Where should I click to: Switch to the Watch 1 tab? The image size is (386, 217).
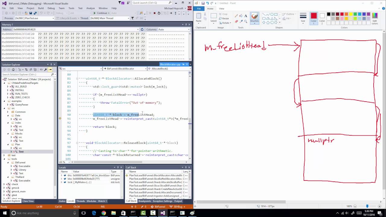coord(102,201)
